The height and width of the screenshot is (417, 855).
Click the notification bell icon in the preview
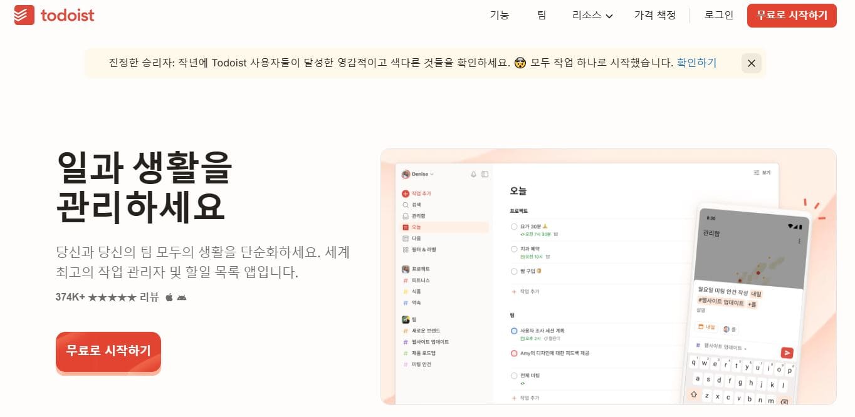point(473,174)
